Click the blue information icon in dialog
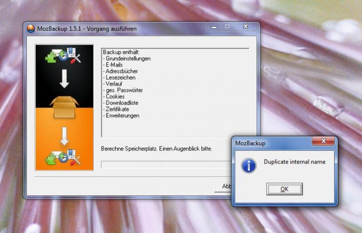Image resolution: width=362 pixels, height=233 pixels. tap(249, 166)
